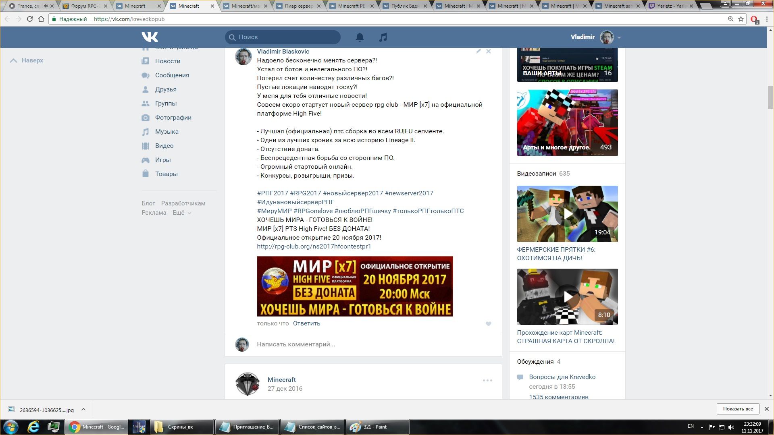Open Сообщения in the sidebar

point(172,75)
